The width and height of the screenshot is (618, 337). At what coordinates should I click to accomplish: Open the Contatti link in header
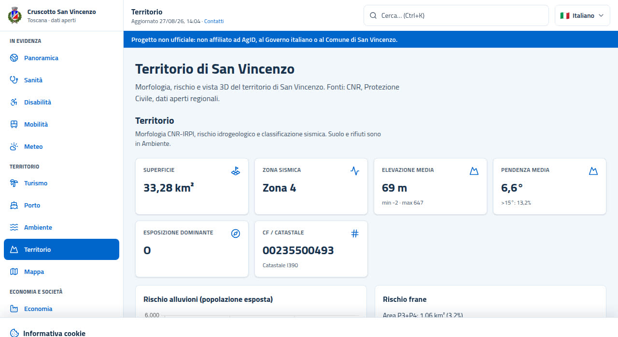pos(214,21)
